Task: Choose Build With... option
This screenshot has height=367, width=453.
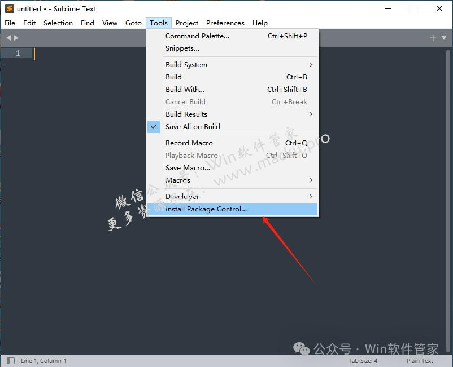Action: click(x=233, y=90)
